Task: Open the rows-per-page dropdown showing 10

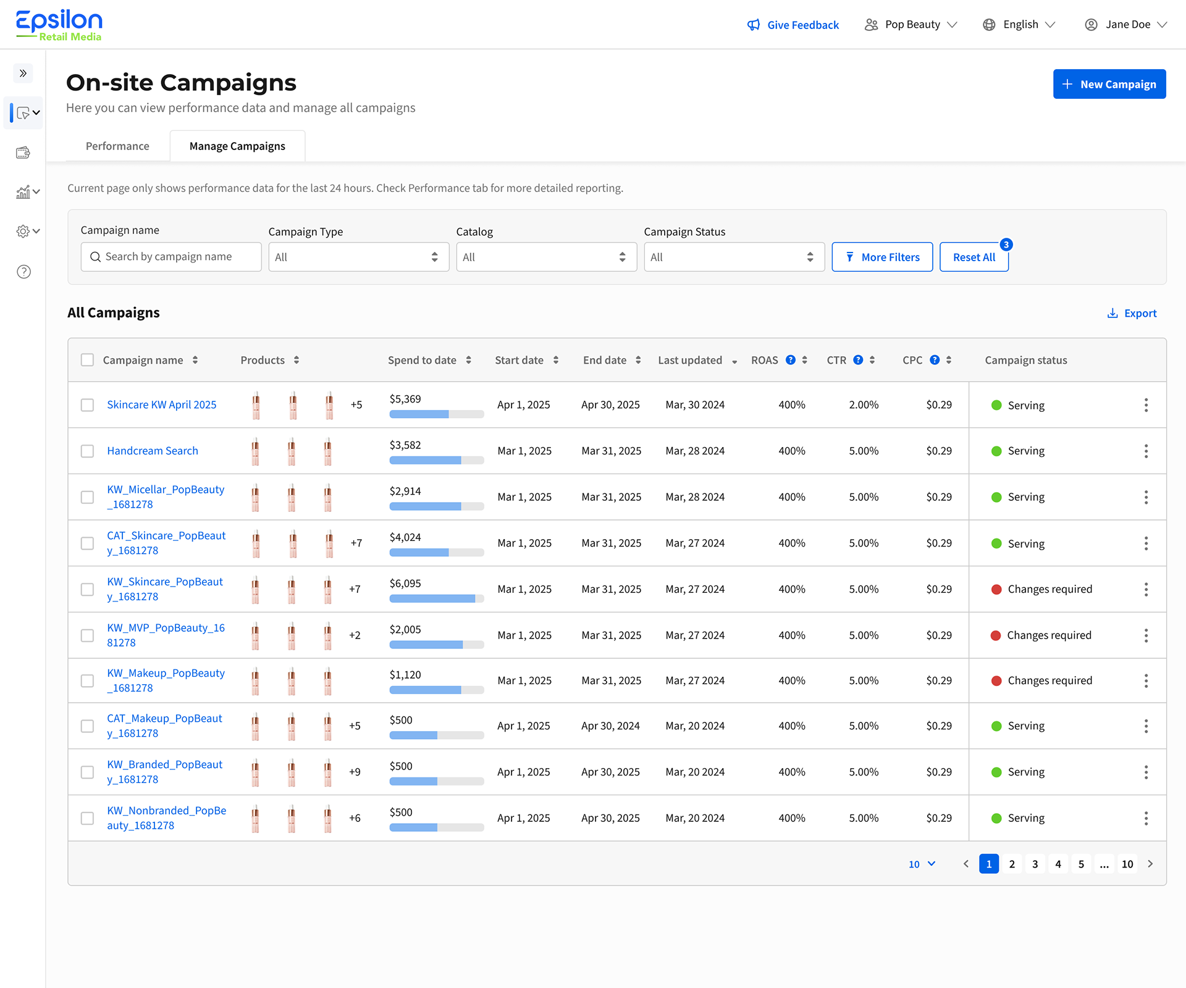Action: (921, 864)
